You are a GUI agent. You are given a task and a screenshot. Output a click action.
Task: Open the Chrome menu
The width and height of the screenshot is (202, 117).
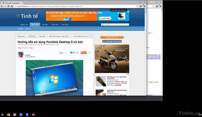tap(144, 6)
